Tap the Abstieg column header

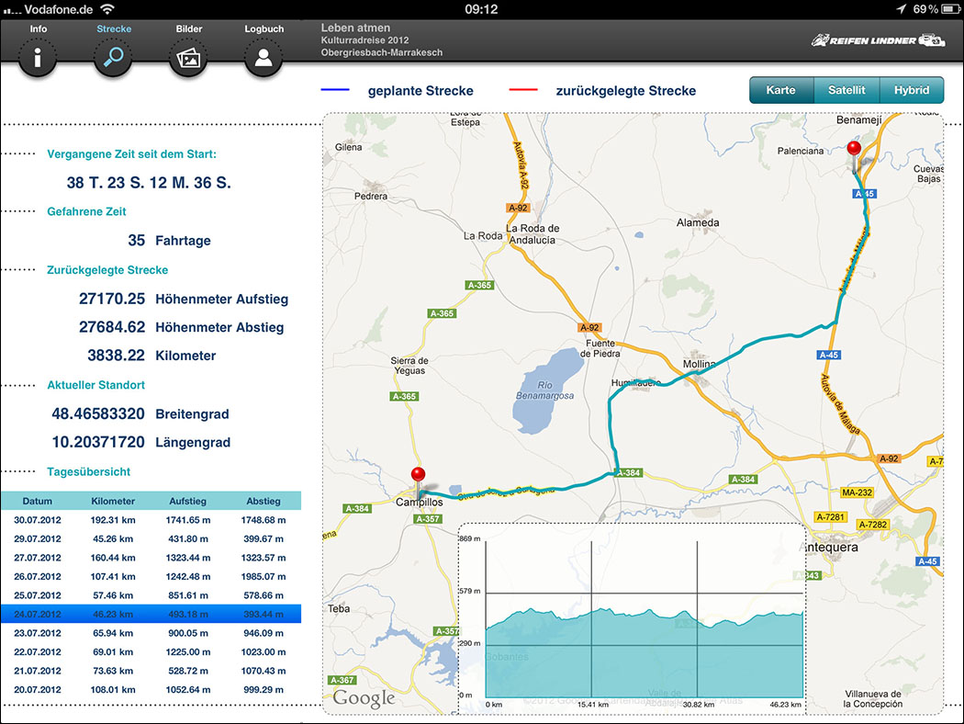pos(263,501)
